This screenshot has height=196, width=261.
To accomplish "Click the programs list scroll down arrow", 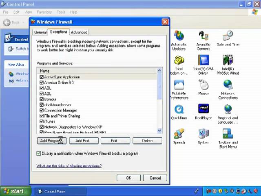I will click(x=159, y=130).
